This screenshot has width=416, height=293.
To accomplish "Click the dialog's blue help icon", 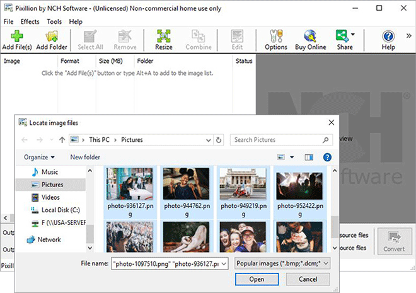I will [327, 157].
